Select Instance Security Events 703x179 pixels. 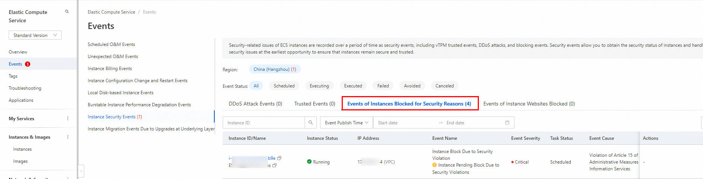[115, 117]
